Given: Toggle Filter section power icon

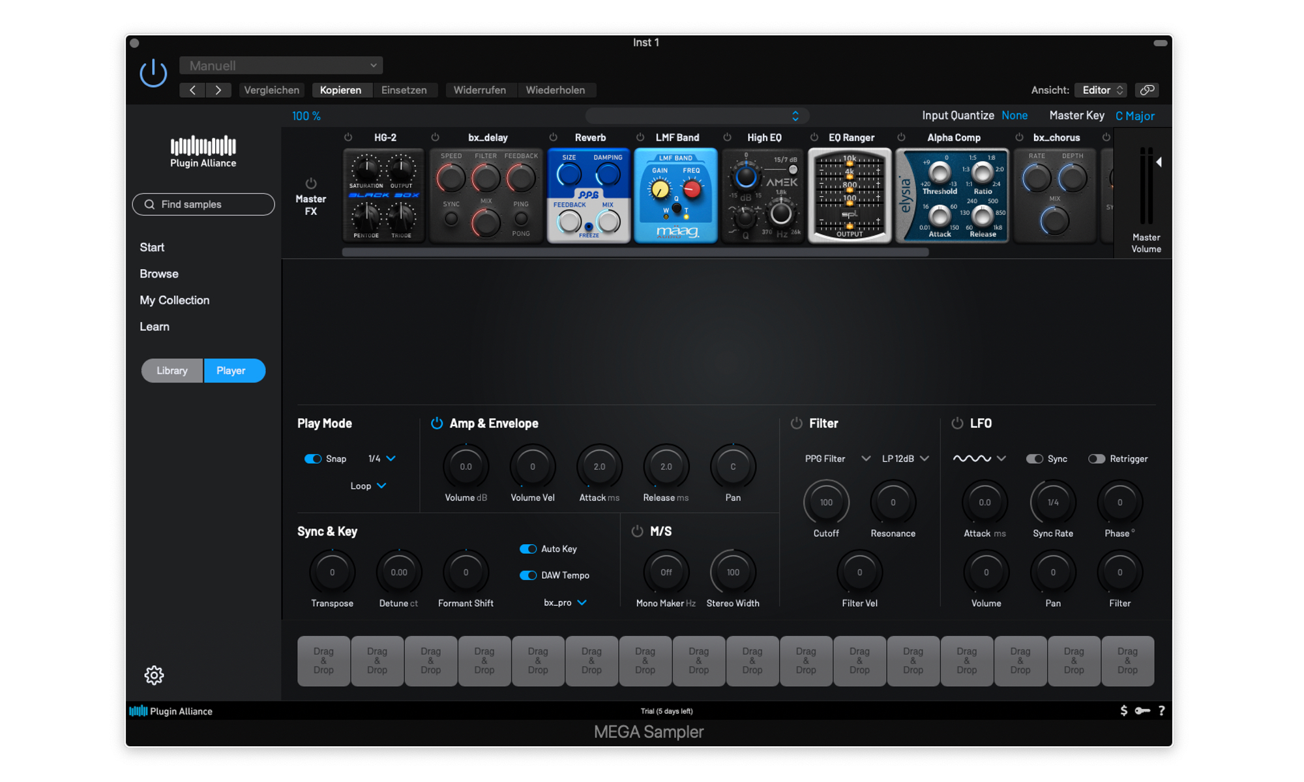Looking at the screenshot, I should click(x=796, y=424).
